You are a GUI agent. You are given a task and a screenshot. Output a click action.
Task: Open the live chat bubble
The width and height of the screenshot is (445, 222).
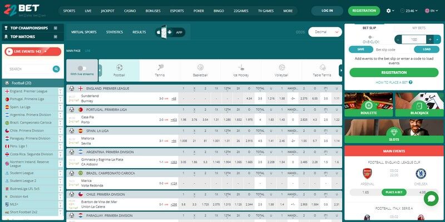(x=431, y=199)
